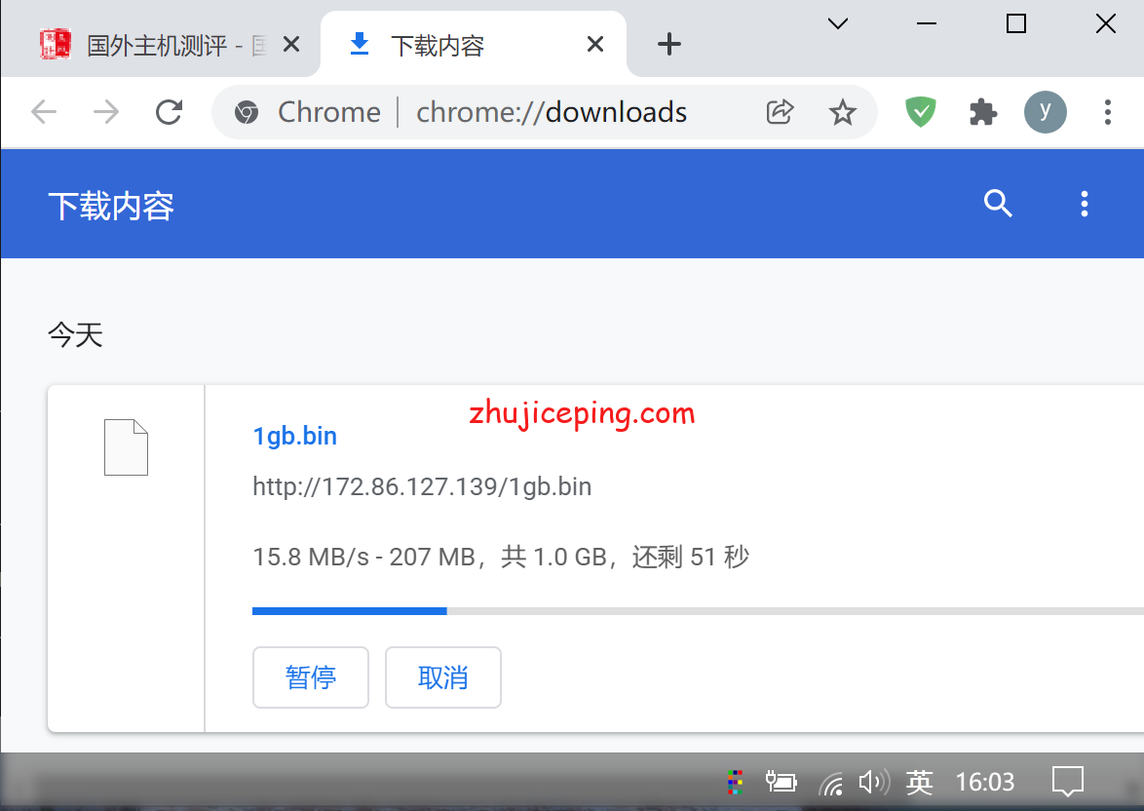Pause the download with 暂停 button
The image size is (1144, 811).
[x=311, y=677]
